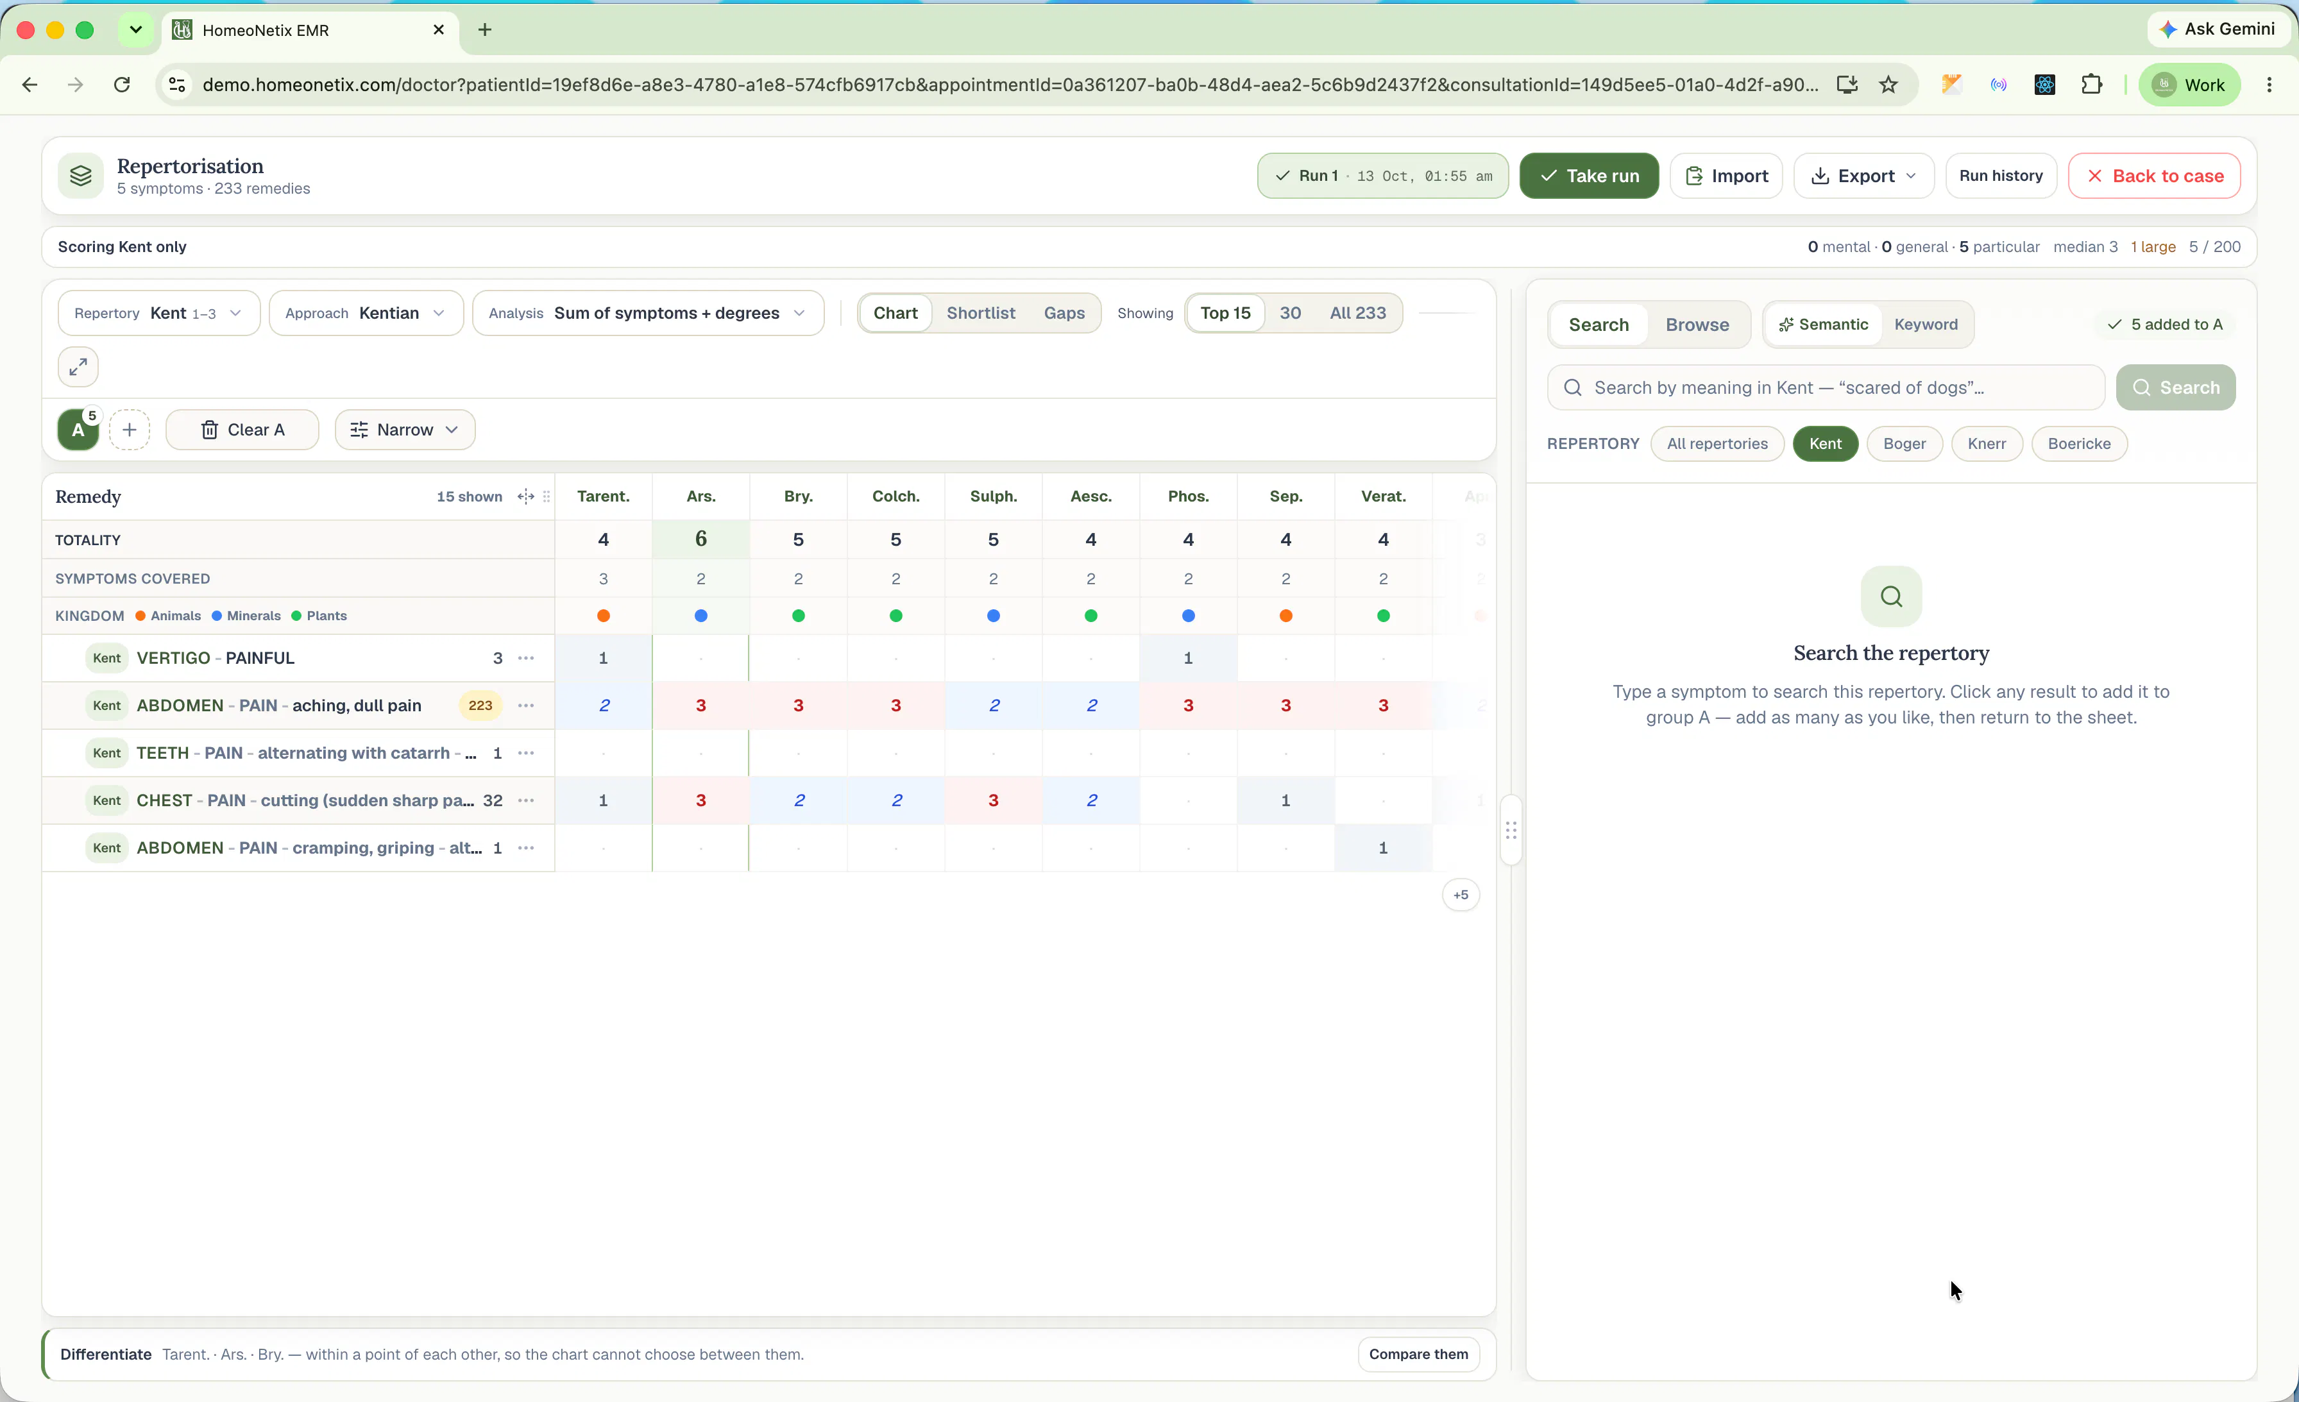Open Run history
This screenshot has width=2299, height=1402.
pos(2001,175)
